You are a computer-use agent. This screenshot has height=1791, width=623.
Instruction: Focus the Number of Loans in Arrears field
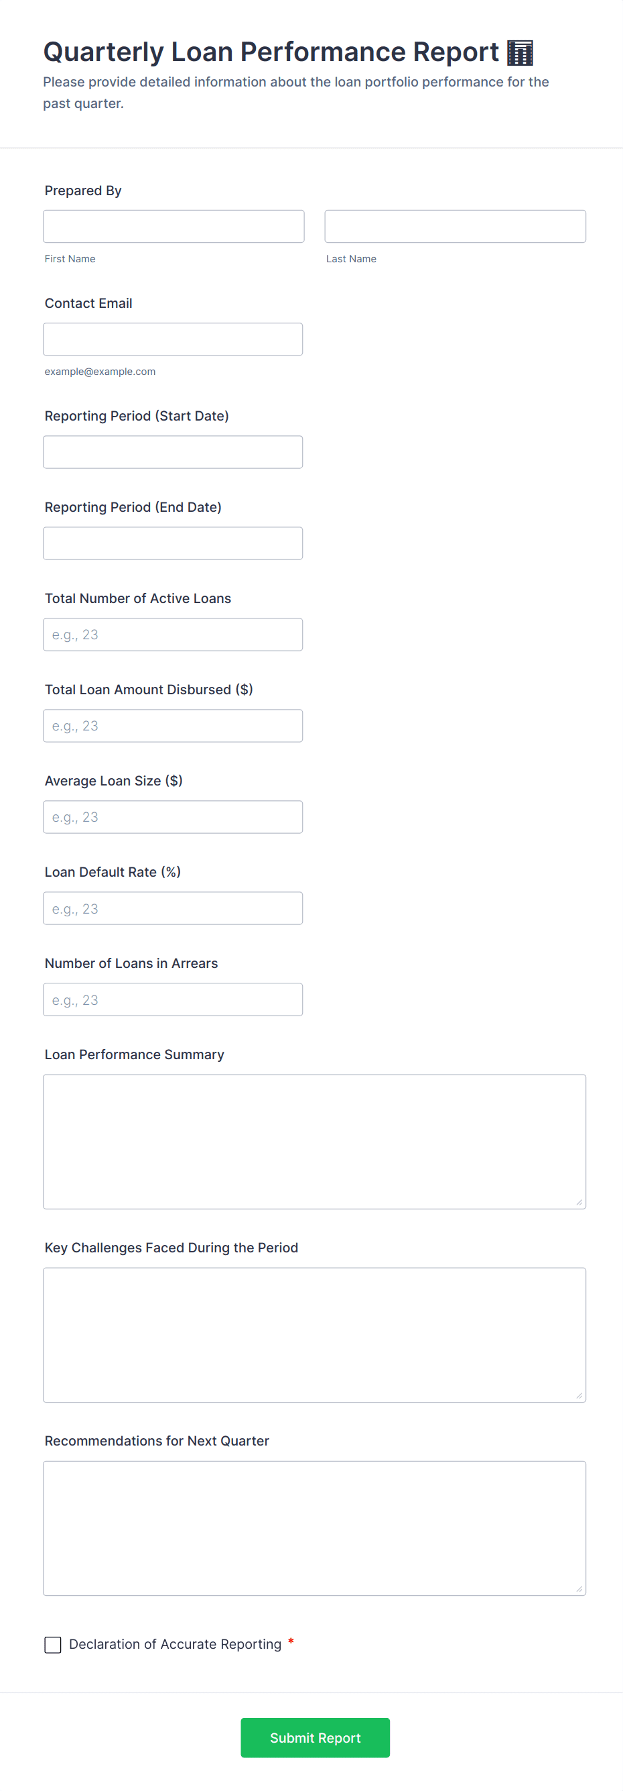173,999
